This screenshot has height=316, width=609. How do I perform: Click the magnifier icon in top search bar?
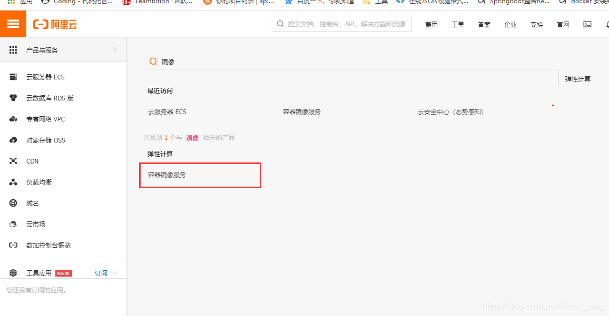pyautogui.click(x=280, y=24)
